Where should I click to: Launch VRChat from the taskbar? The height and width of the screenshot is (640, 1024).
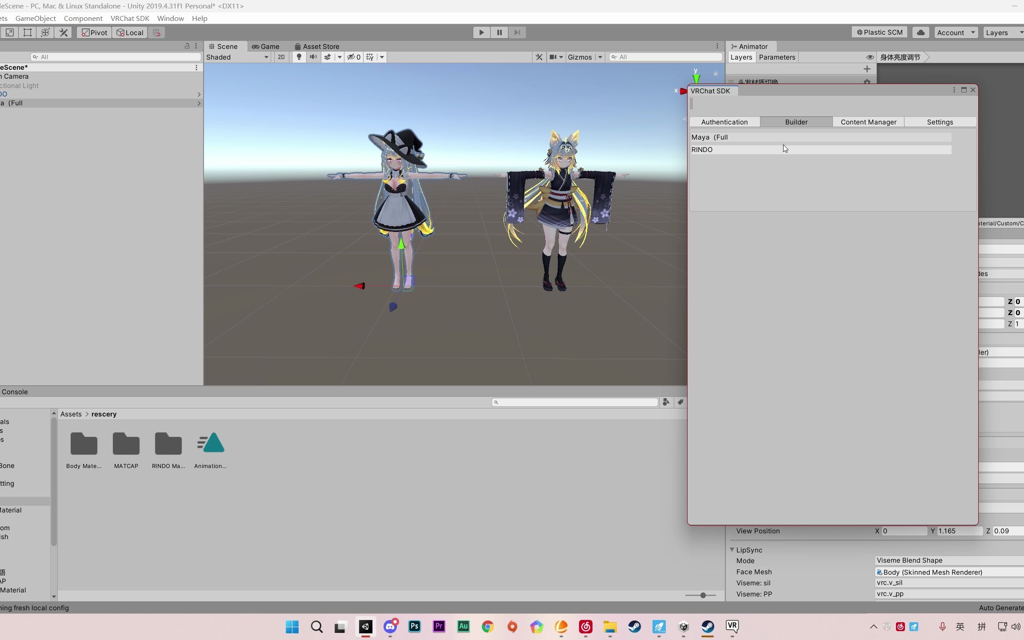coord(732,627)
